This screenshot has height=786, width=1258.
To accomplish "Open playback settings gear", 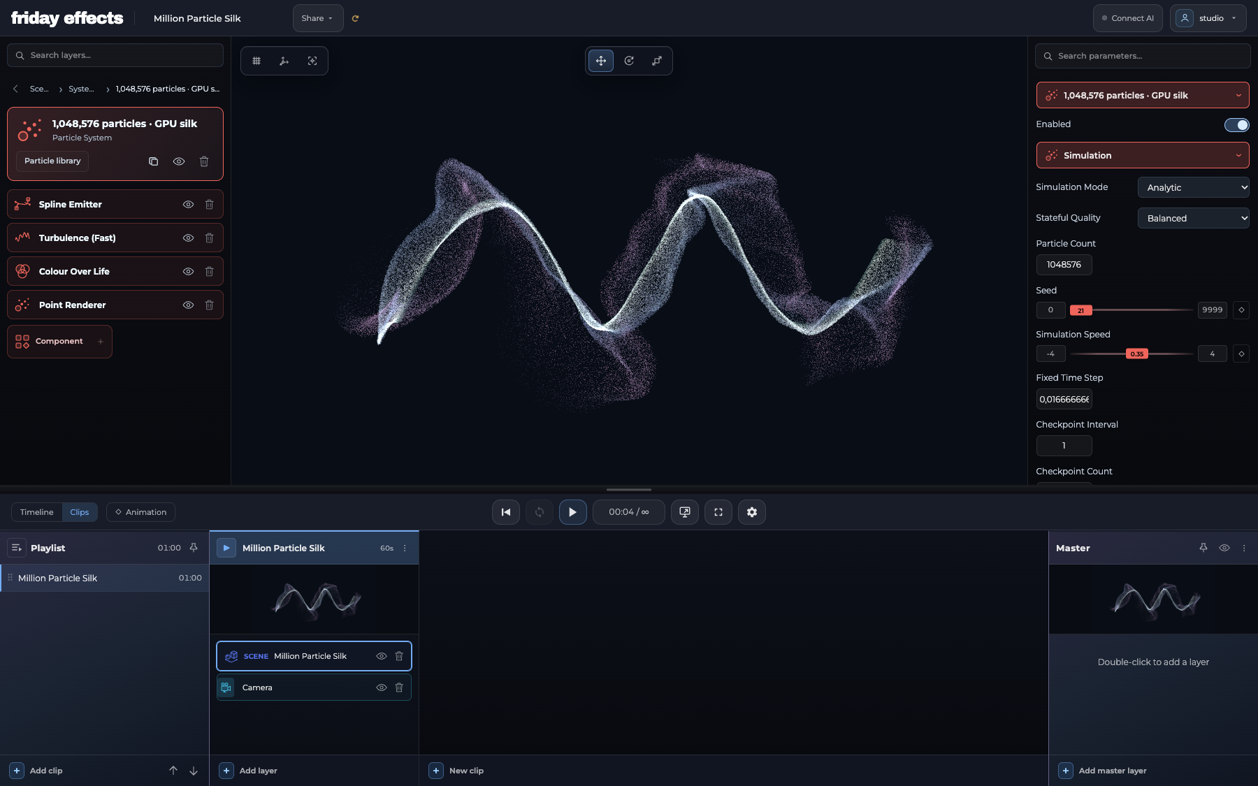I will click(752, 512).
